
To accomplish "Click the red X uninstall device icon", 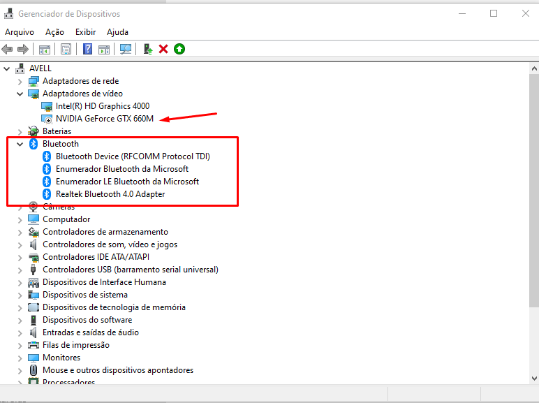I will tap(163, 49).
